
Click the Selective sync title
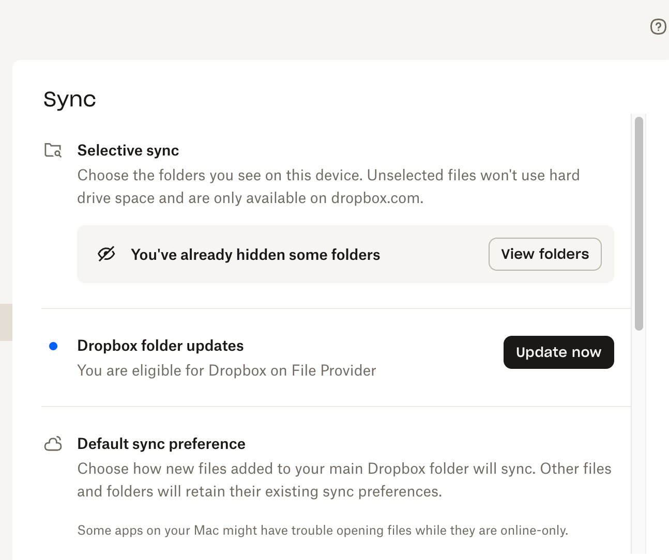pyautogui.click(x=128, y=150)
